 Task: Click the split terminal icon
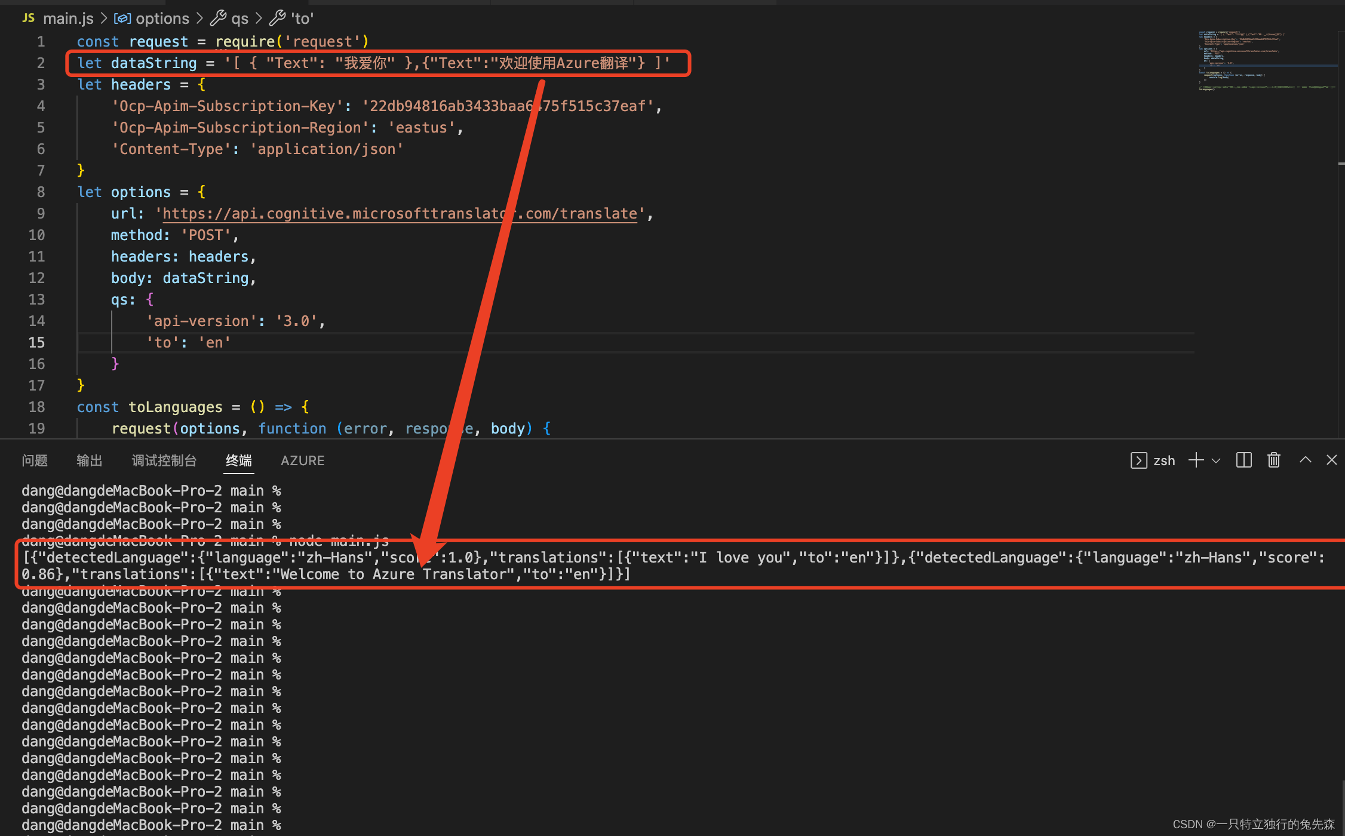coord(1243,460)
